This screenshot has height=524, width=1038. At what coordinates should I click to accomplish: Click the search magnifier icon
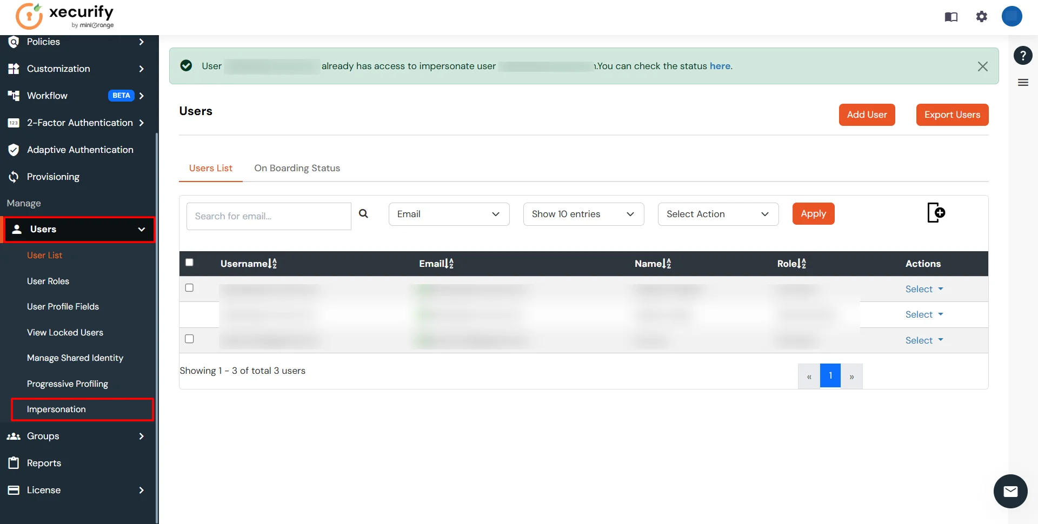[x=363, y=214]
